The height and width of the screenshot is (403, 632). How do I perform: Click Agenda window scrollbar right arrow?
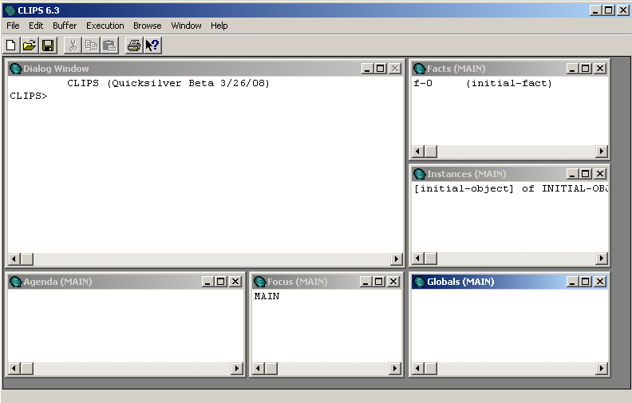pos(237,368)
